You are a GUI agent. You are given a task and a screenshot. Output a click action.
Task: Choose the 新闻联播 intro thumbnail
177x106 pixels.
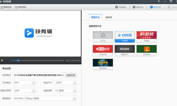103,64
